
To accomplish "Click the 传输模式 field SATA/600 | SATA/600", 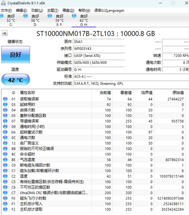I will [x=99, y=63].
